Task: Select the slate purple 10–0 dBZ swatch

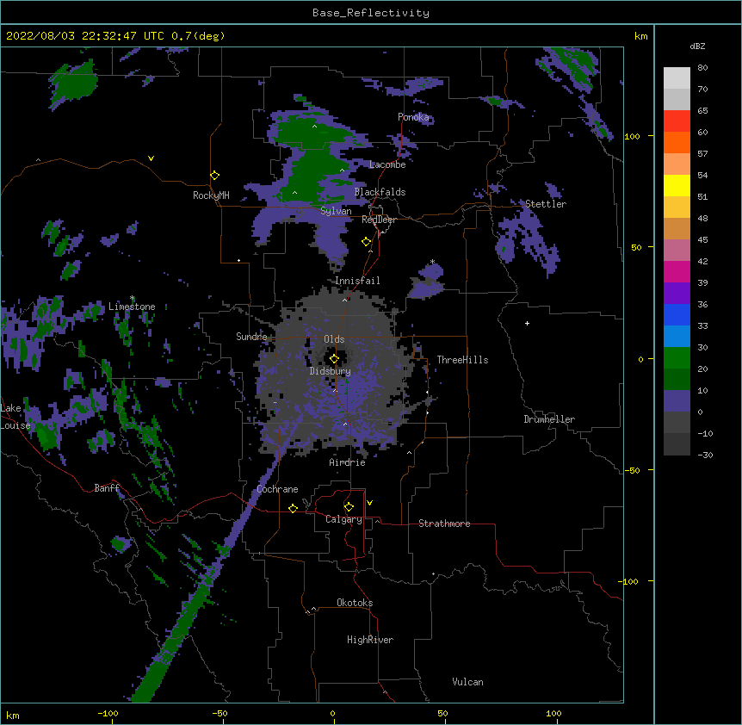Action: pos(677,401)
